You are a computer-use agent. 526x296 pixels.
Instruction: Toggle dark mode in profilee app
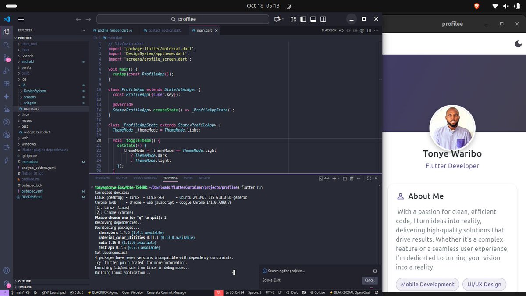pos(518,43)
